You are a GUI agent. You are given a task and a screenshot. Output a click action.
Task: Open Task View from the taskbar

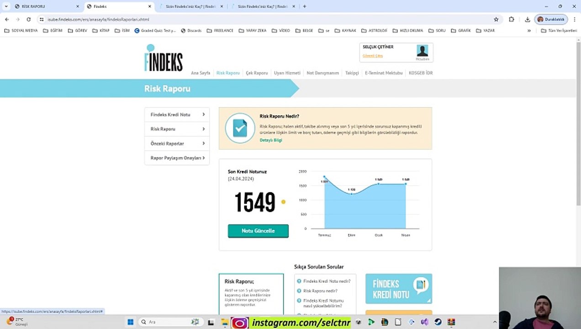click(x=211, y=322)
